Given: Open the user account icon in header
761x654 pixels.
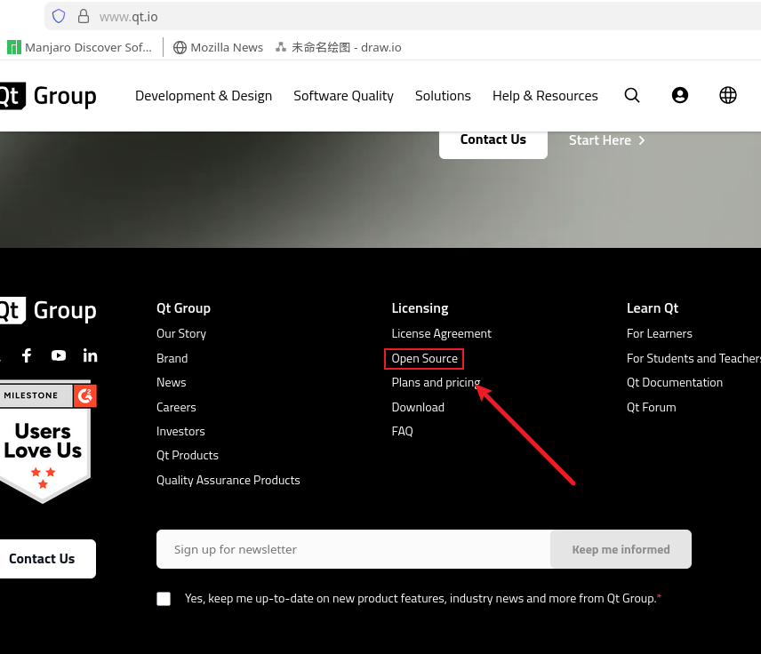Looking at the screenshot, I should click(x=680, y=95).
